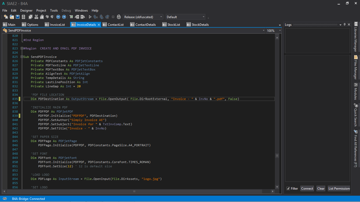Click the List Permissions button

[339, 189]
